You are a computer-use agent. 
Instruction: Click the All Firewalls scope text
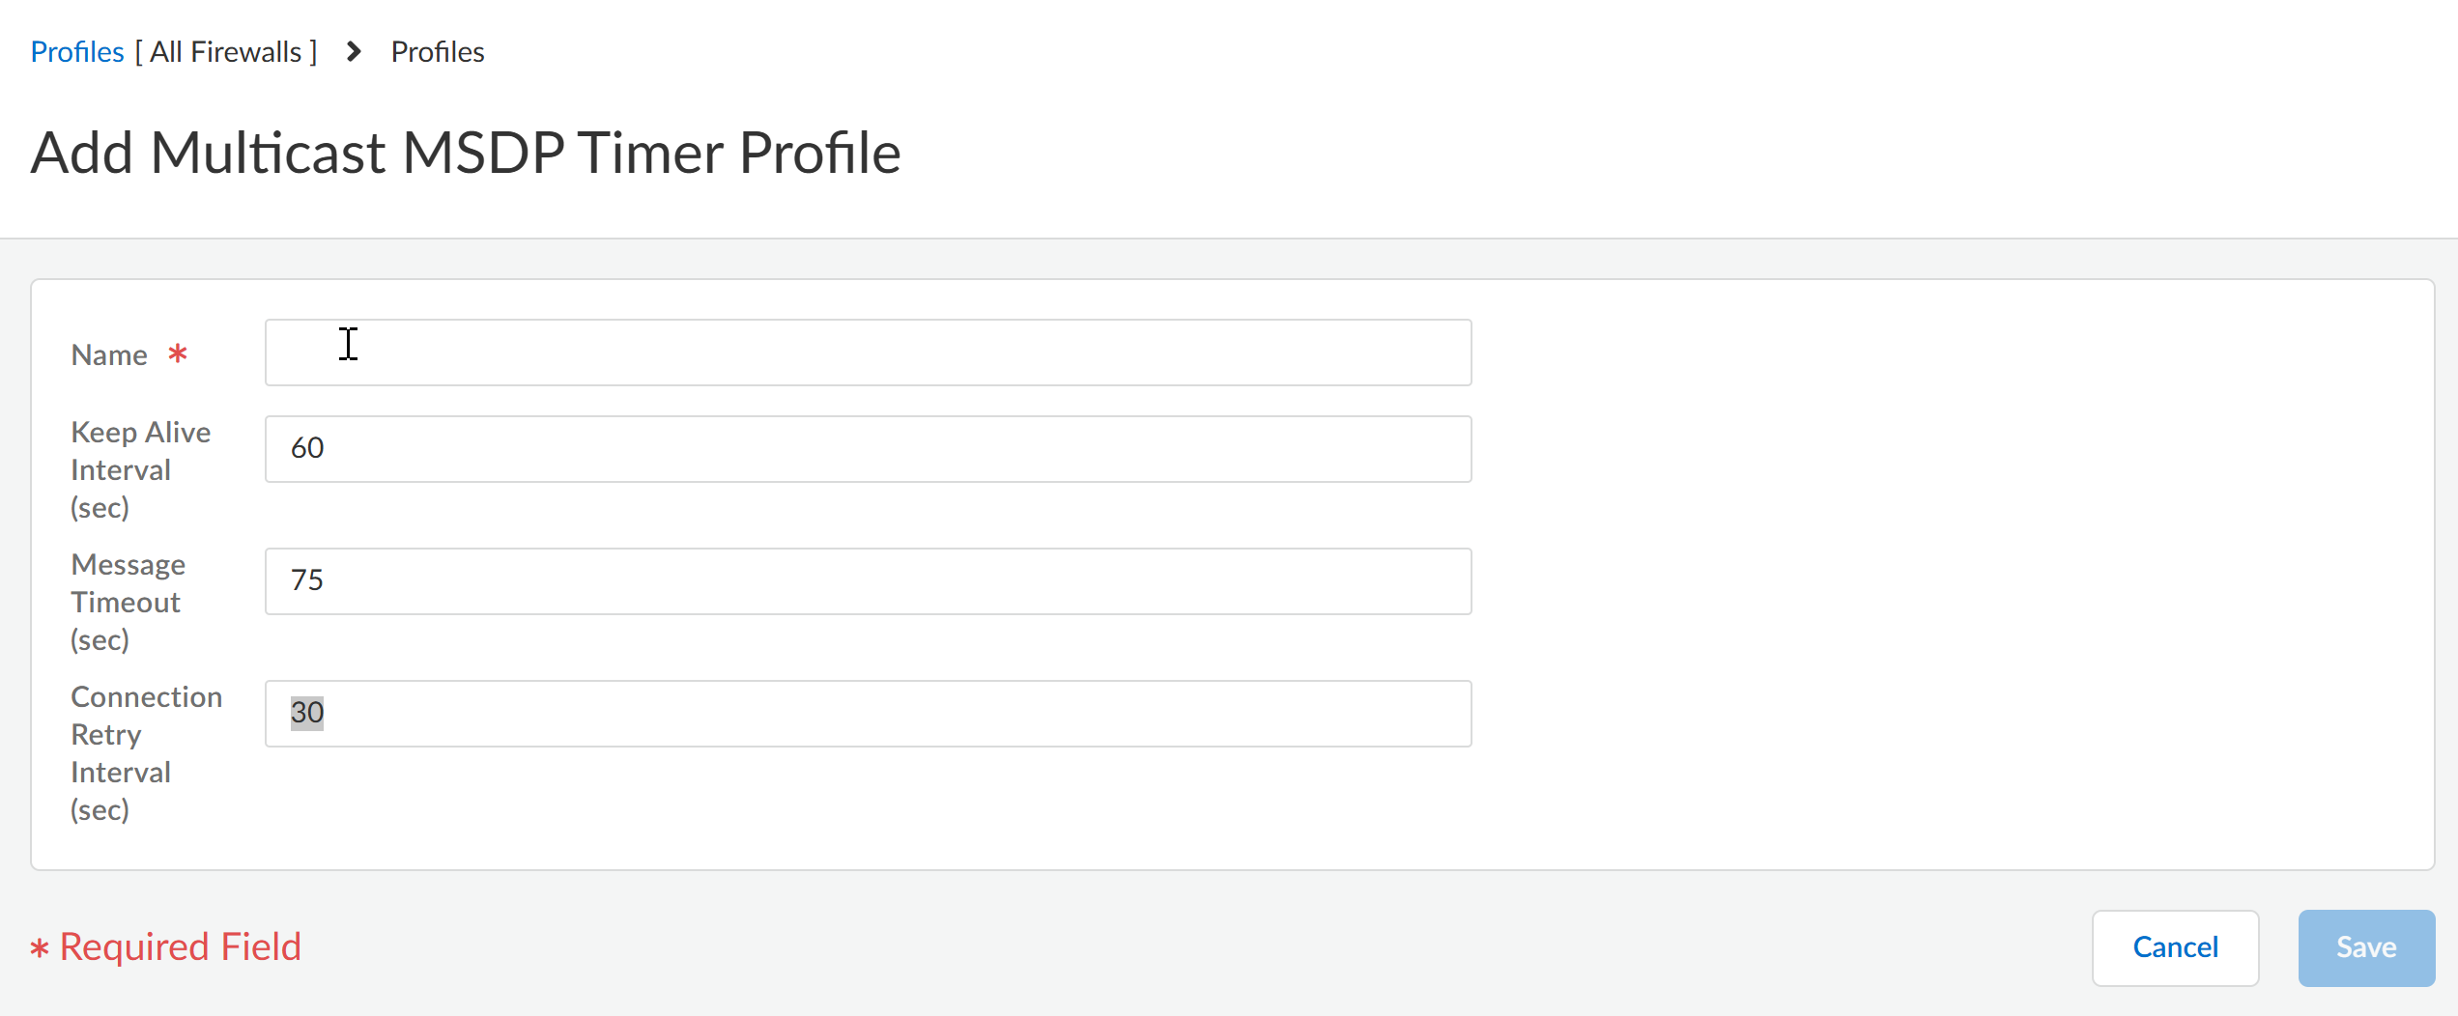point(226,51)
